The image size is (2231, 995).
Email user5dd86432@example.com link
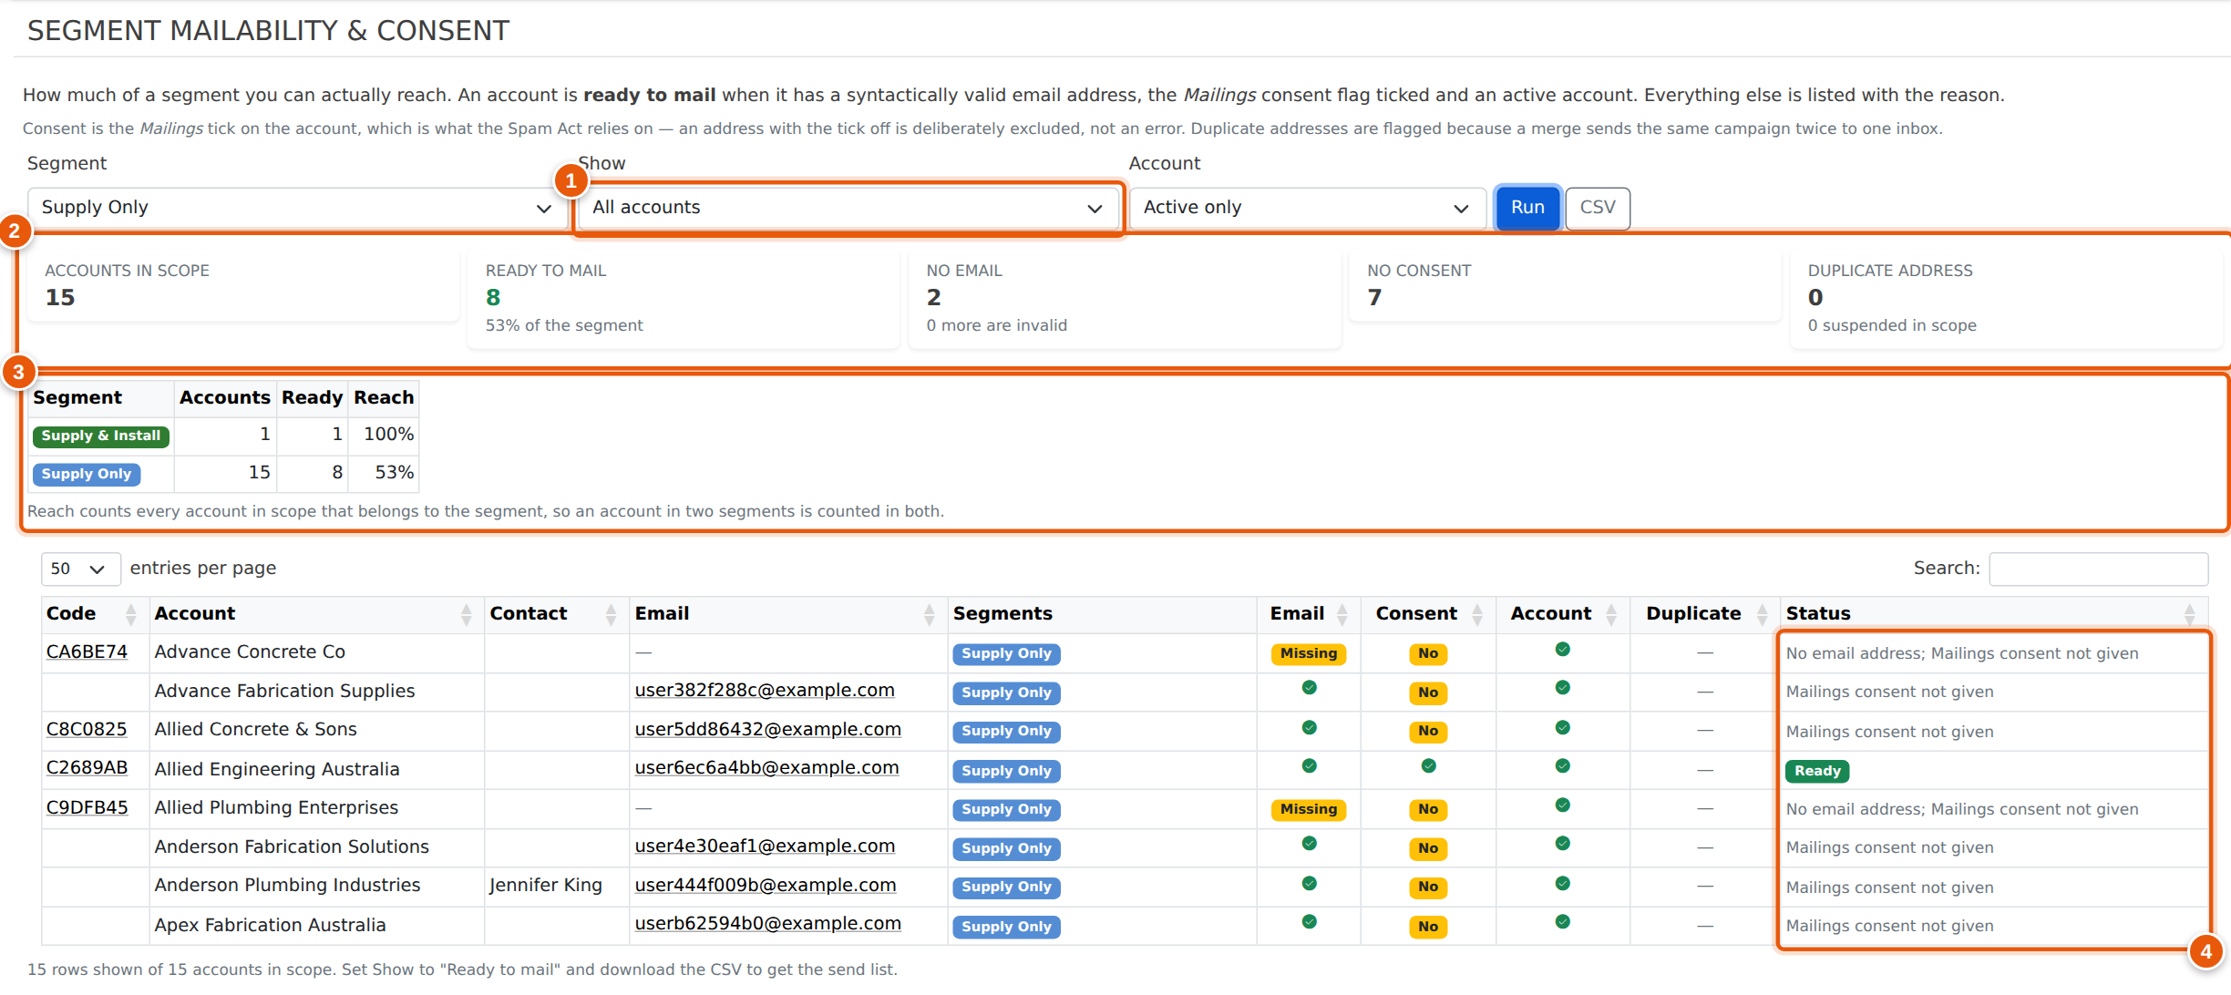(768, 730)
